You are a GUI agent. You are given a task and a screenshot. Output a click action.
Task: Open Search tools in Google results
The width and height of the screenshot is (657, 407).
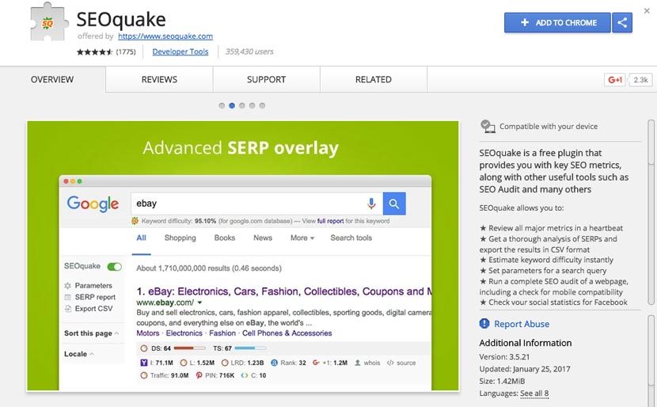point(351,238)
